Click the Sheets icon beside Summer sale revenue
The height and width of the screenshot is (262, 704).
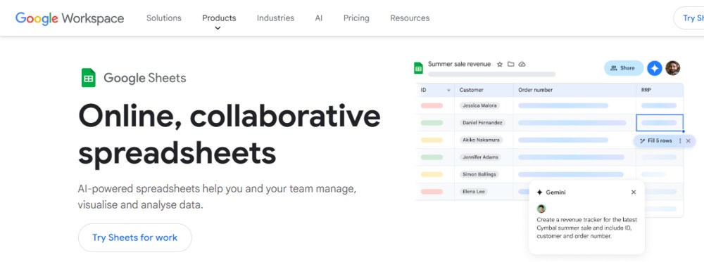418,68
